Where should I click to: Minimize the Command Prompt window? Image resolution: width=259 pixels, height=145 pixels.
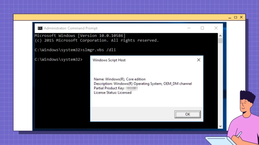(188, 28)
